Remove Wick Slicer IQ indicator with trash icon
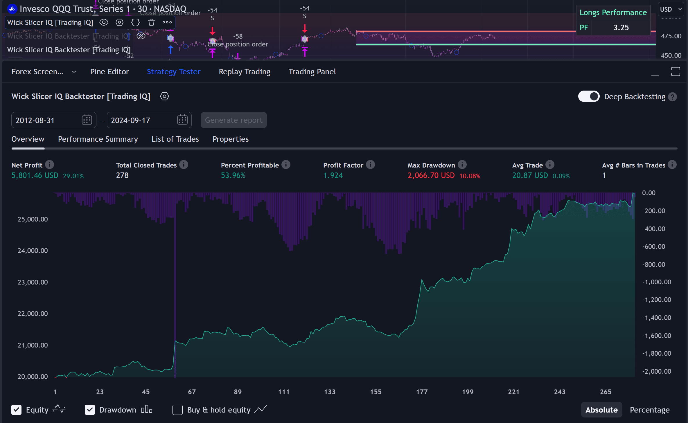This screenshot has height=423, width=688. tap(151, 22)
